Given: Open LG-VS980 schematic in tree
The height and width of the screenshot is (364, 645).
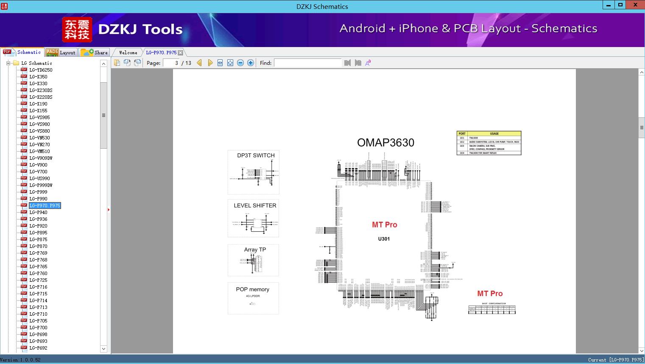Looking at the screenshot, I should click(39, 124).
